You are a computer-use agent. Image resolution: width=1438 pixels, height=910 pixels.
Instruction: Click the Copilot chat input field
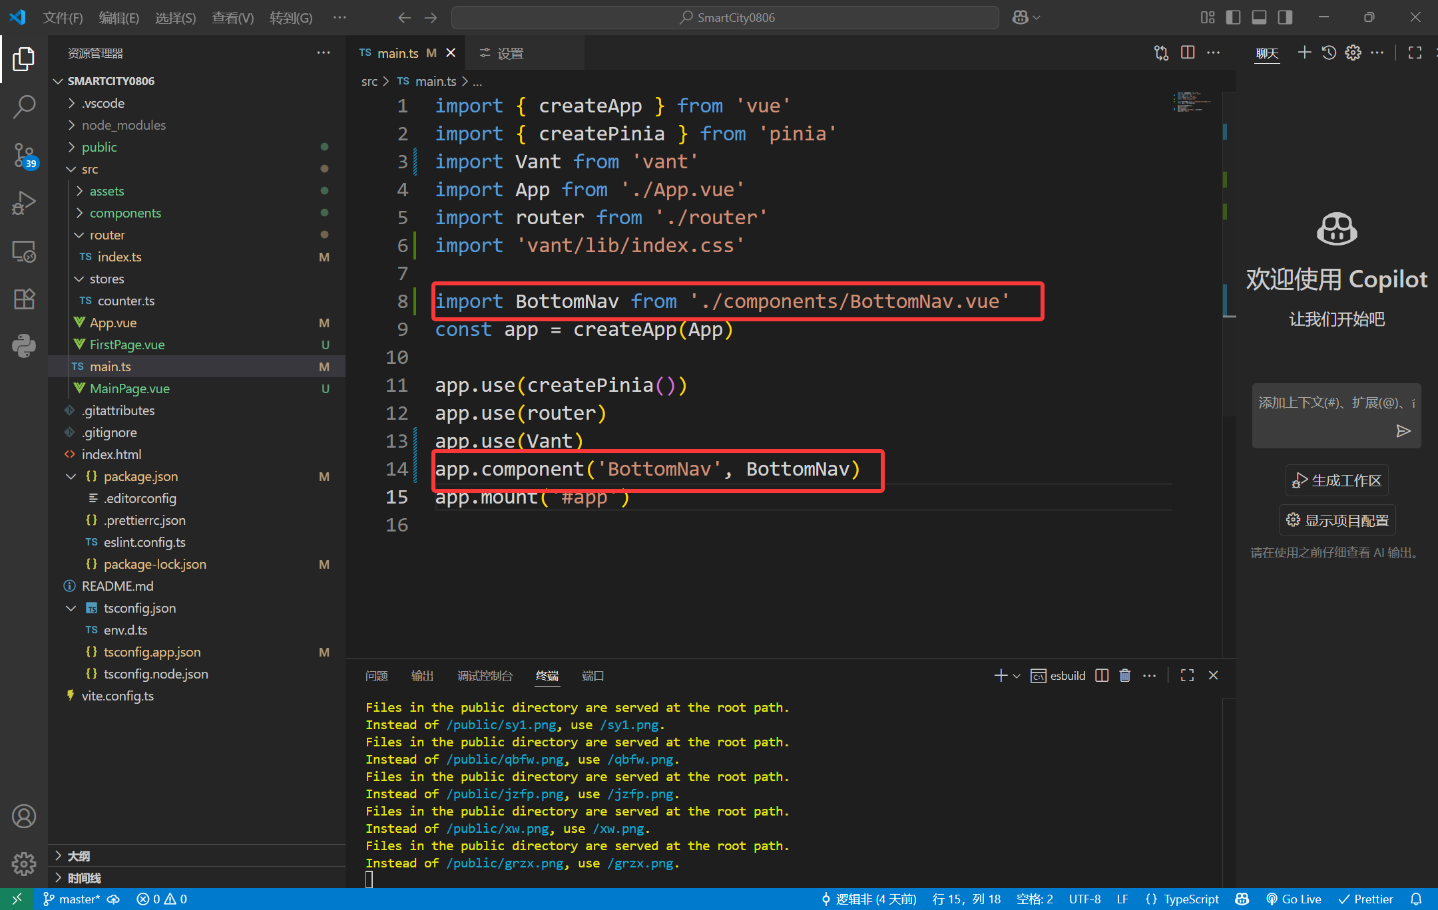pos(1337,403)
